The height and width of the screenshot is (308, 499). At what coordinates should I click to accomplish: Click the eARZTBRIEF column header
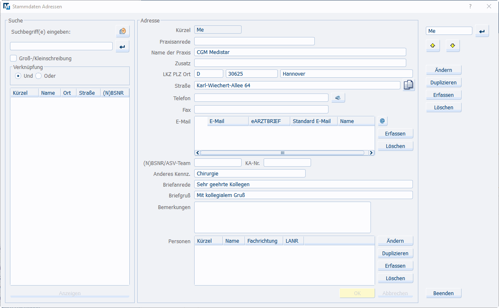(x=269, y=121)
